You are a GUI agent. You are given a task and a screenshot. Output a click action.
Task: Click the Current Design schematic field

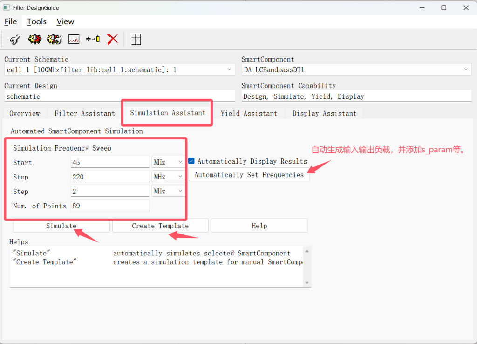pos(120,96)
